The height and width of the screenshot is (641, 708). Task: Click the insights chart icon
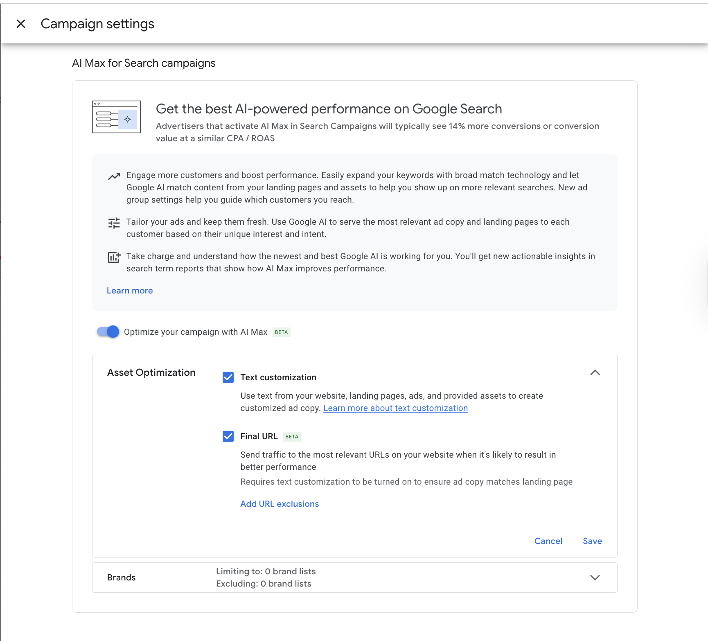point(114,257)
